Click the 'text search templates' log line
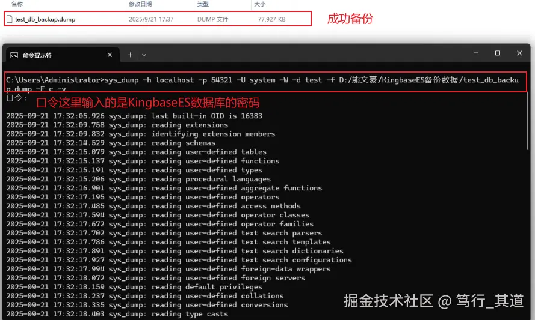Screen dimensions: 535x320 169,242
